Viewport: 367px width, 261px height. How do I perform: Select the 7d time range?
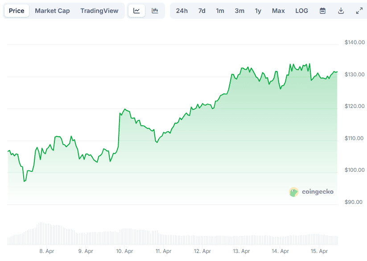202,11
